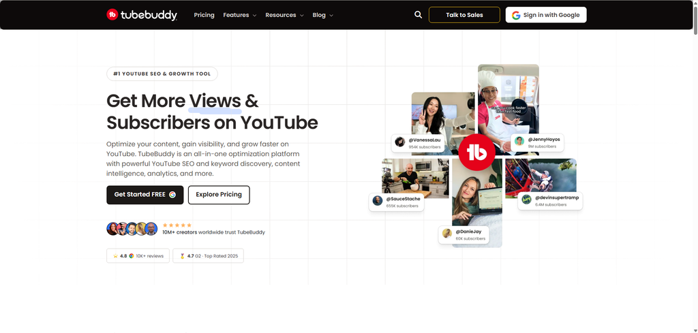Click the large red TubeBuddy logo circle
Screen dimensions: 698x333
click(x=476, y=152)
